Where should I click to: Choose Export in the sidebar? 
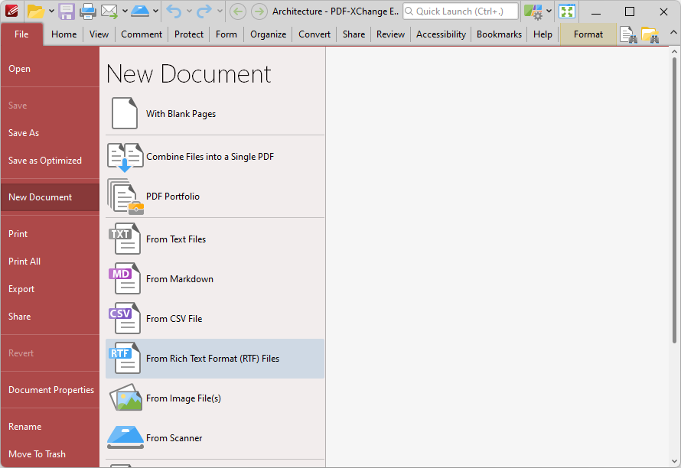tap(50, 289)
